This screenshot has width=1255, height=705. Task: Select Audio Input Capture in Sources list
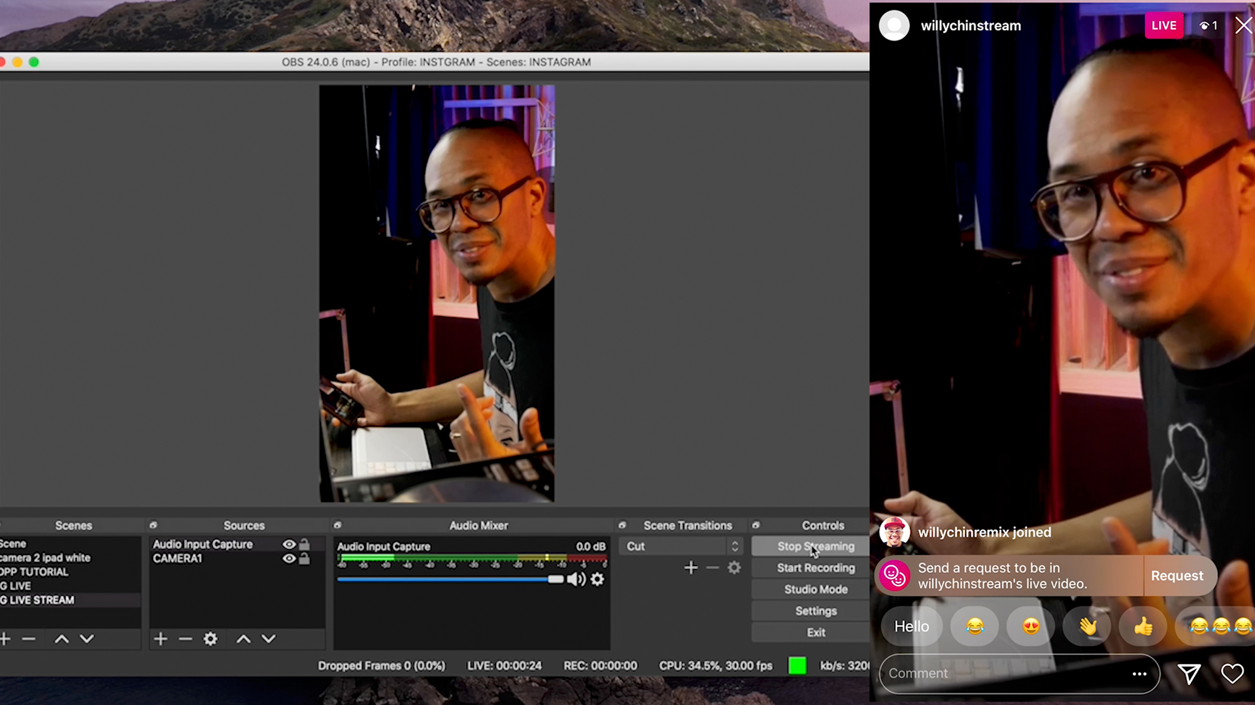click(x=203, y=544)
